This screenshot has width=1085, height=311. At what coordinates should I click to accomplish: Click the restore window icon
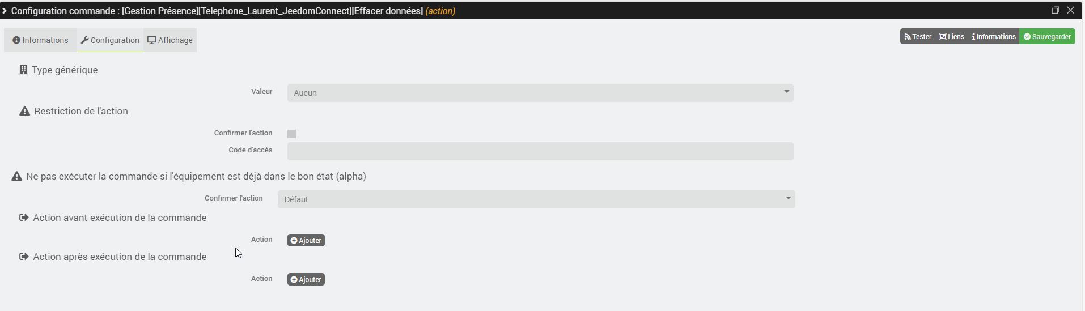click(1055, 10)
